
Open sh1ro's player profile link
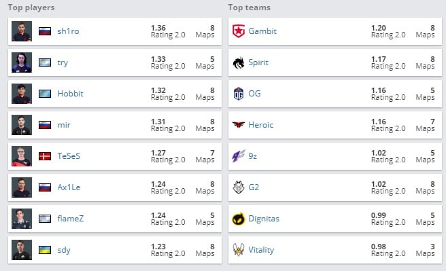68,31
